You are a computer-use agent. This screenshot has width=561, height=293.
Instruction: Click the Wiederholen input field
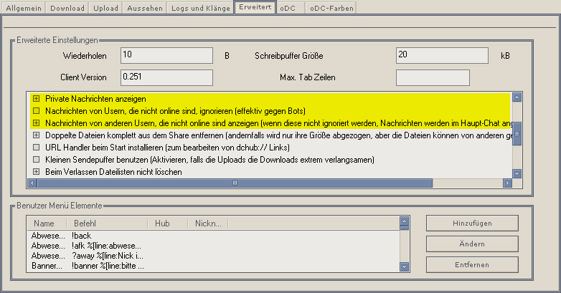(166, 55)
